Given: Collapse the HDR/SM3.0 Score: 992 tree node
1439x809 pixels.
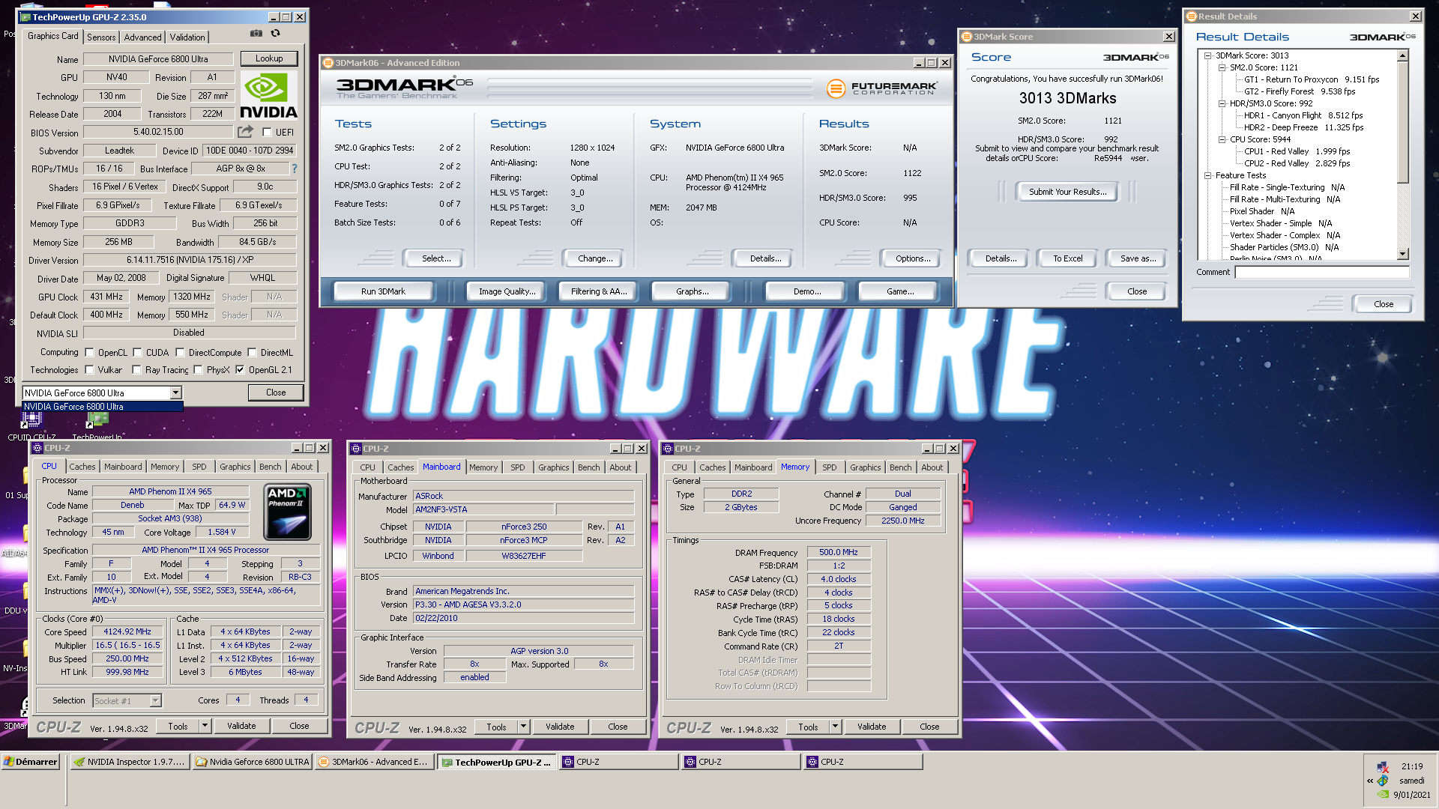Looking at the screenshot, I should tap(1222, 103).
